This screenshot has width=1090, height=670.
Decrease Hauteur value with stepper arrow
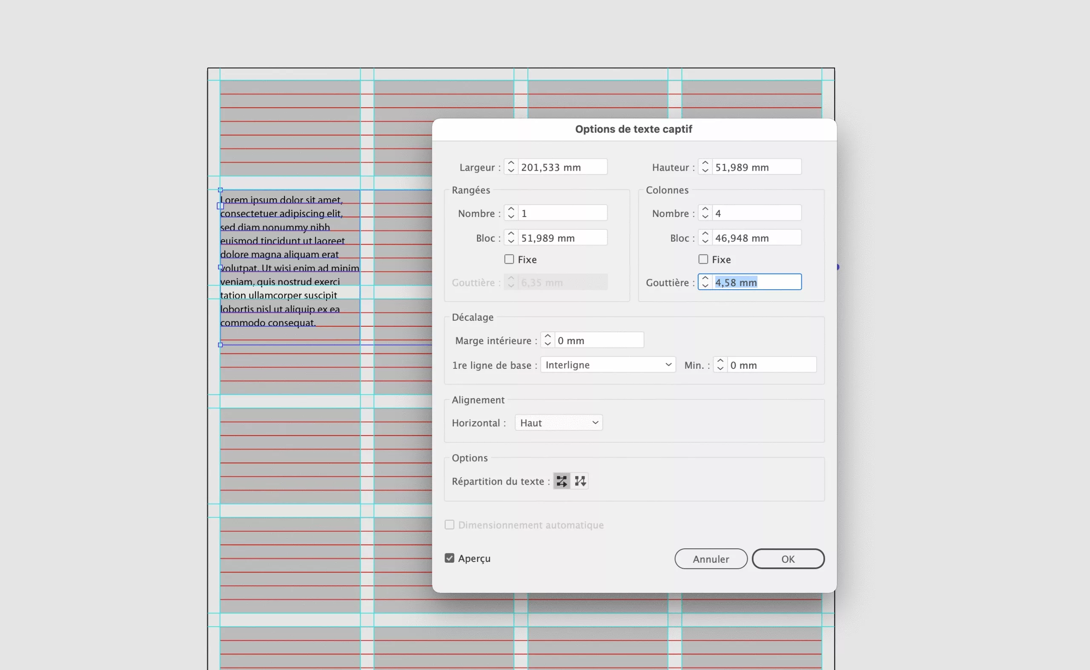coord(705,171)
